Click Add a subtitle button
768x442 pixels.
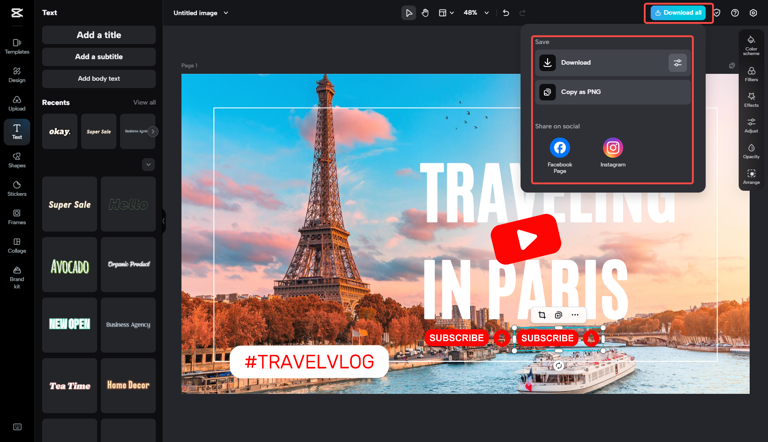pos(99,57)
